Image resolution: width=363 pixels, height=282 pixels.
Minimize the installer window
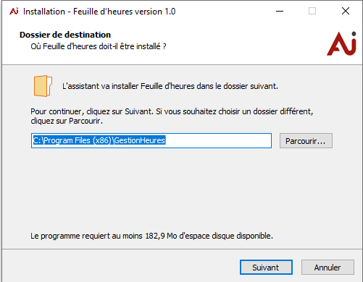click(280, 11)
